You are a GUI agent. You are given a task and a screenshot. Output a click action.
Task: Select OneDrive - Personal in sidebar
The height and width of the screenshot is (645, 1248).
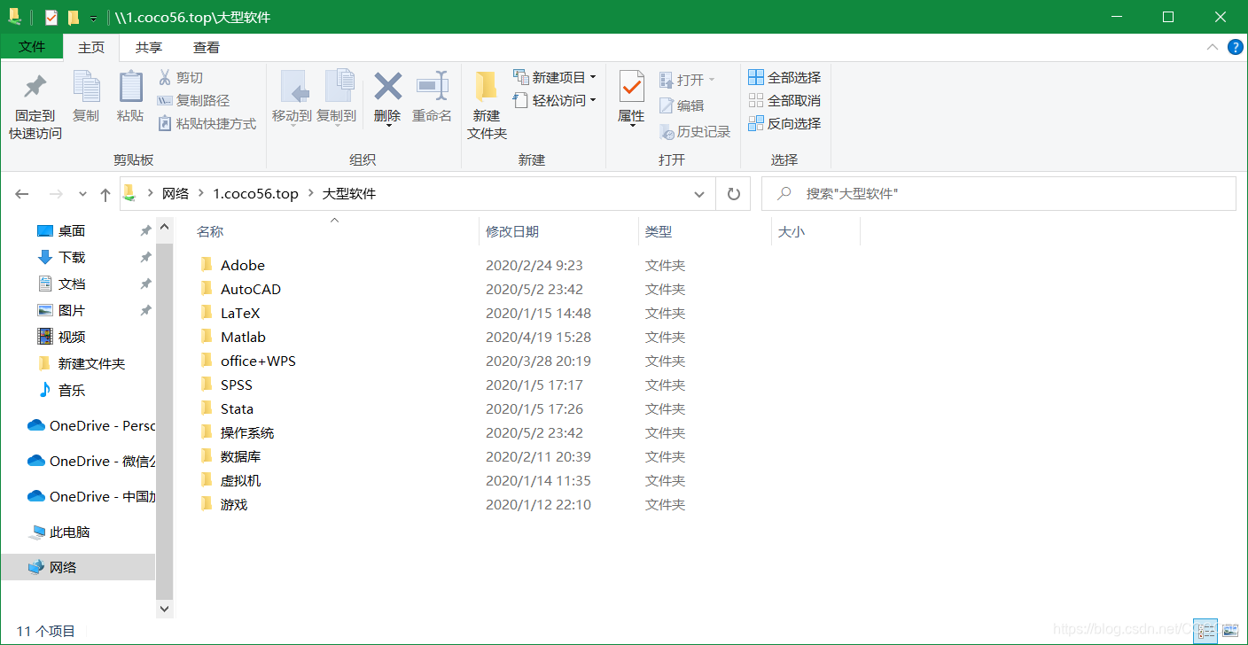coord(90,426)
